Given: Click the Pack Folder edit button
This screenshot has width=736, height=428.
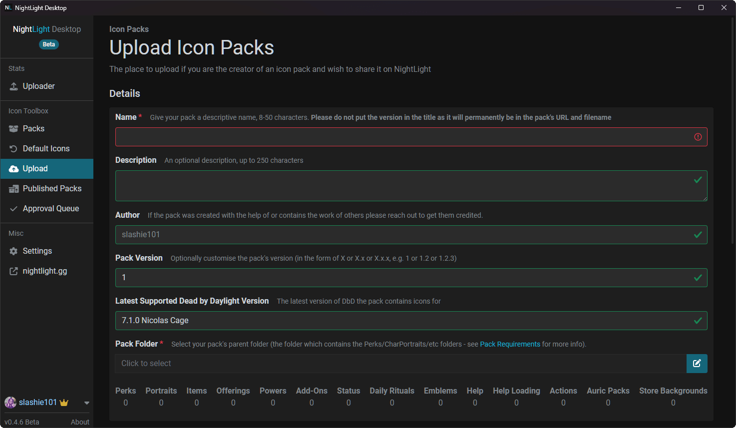Looking at the screenshot, I should (697, 364).
